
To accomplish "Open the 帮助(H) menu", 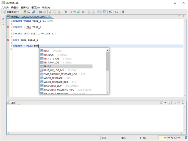I will 46,7.
